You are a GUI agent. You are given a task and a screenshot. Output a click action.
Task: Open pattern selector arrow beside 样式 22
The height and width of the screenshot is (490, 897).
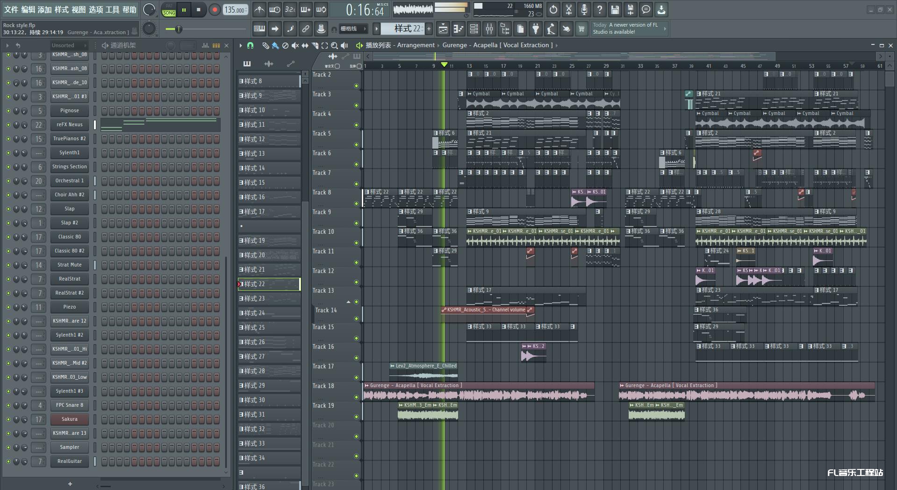coord(376,29)
